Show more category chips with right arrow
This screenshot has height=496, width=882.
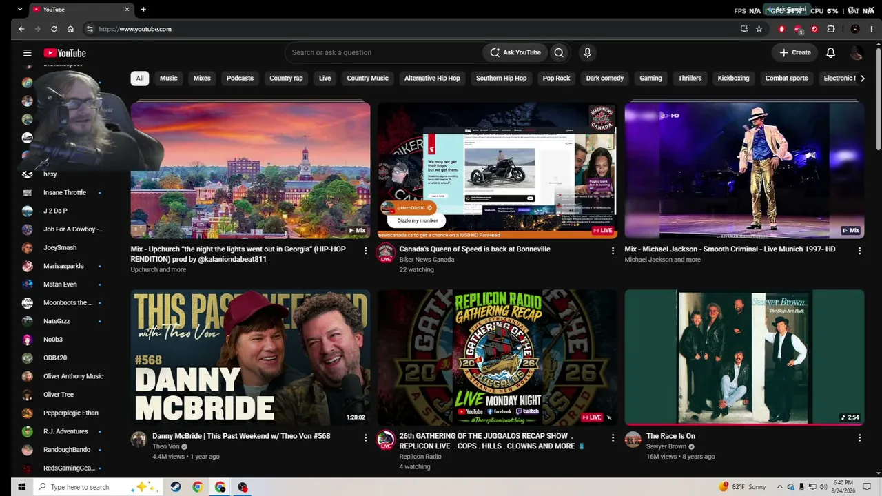coord(862,78)
